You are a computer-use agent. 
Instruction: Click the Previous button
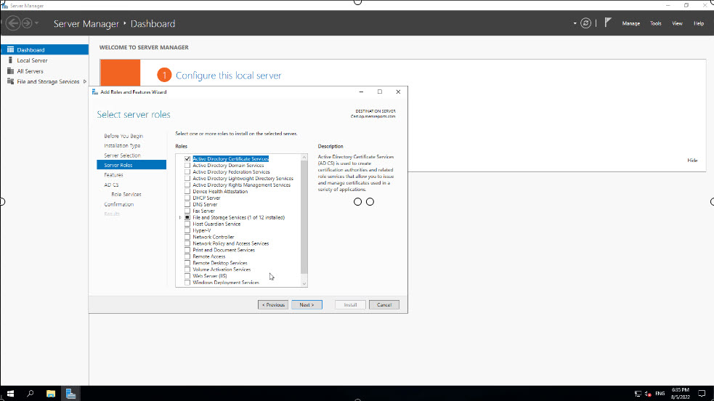(273, 305)
